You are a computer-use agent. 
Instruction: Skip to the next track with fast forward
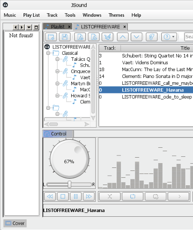[89, 196]
